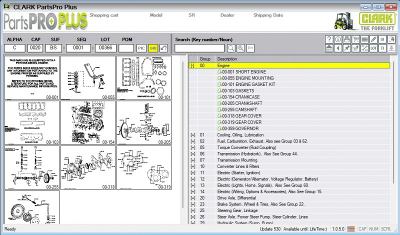Expand group 06 Transmission (Hydratork)
The image size is (400, 235).
pyautogui.click(x=192, y=154)
